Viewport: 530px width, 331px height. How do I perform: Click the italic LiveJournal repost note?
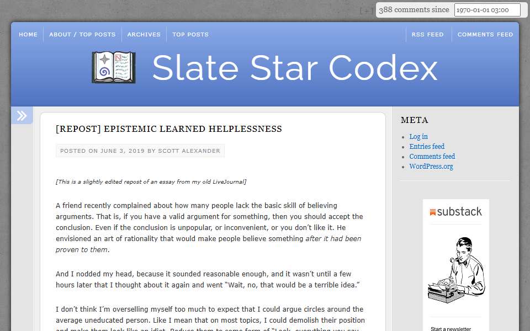[x=151, y=181]
